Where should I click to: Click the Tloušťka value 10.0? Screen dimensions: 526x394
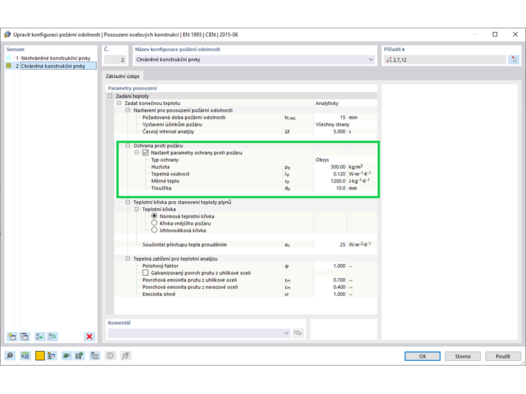(330, 188)
